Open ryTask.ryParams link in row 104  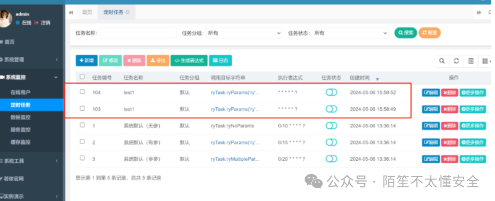(x=235, y=92)
